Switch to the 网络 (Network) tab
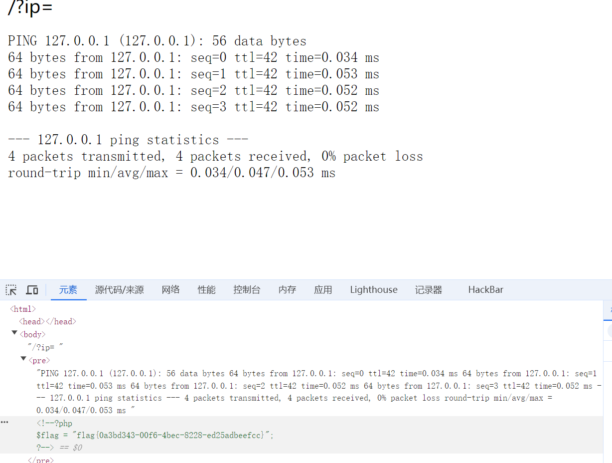Image resolution: width=612 pixels, height=463 pixels. (x=170, y=290)
